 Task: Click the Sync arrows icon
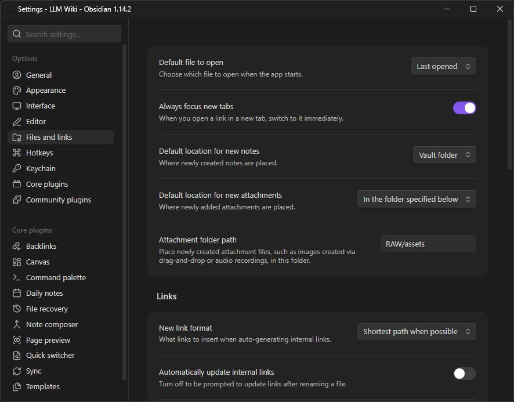(17, 371)
